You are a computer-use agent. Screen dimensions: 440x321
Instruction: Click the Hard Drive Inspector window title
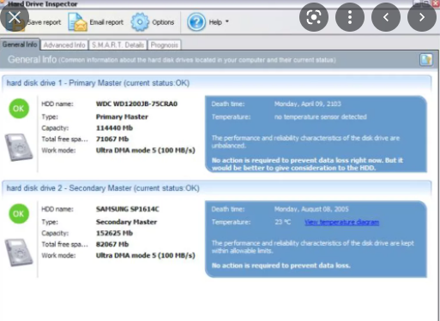43,4
